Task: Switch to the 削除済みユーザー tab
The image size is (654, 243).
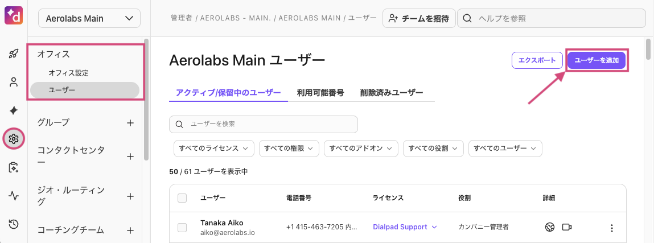Action: [392, 92]
